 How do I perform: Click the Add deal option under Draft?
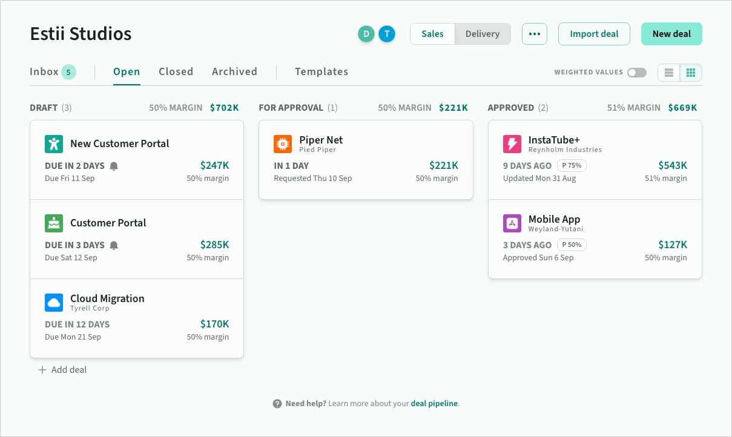[x=62, y=370]
